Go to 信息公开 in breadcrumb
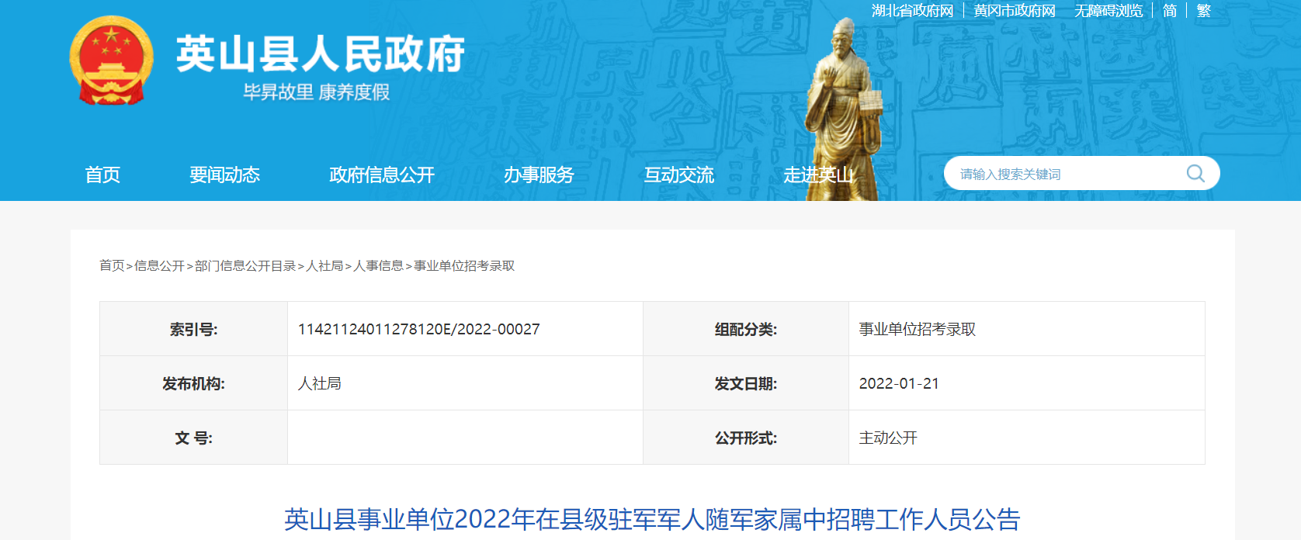This screenshot has width=1301, height=540. coord(159,265)
